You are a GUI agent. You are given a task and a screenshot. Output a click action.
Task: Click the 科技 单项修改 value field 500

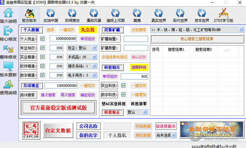pyautogui.click(x=134, y=76)
